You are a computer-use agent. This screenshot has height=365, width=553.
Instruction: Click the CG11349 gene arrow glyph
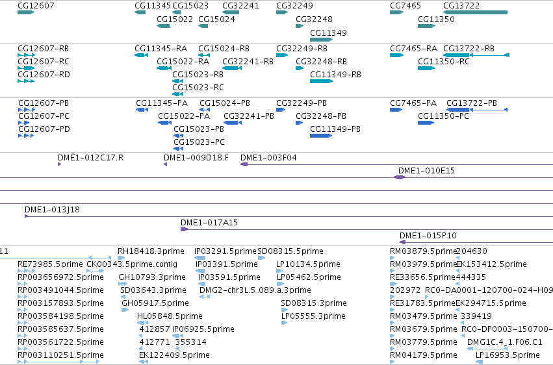[321, 40]
